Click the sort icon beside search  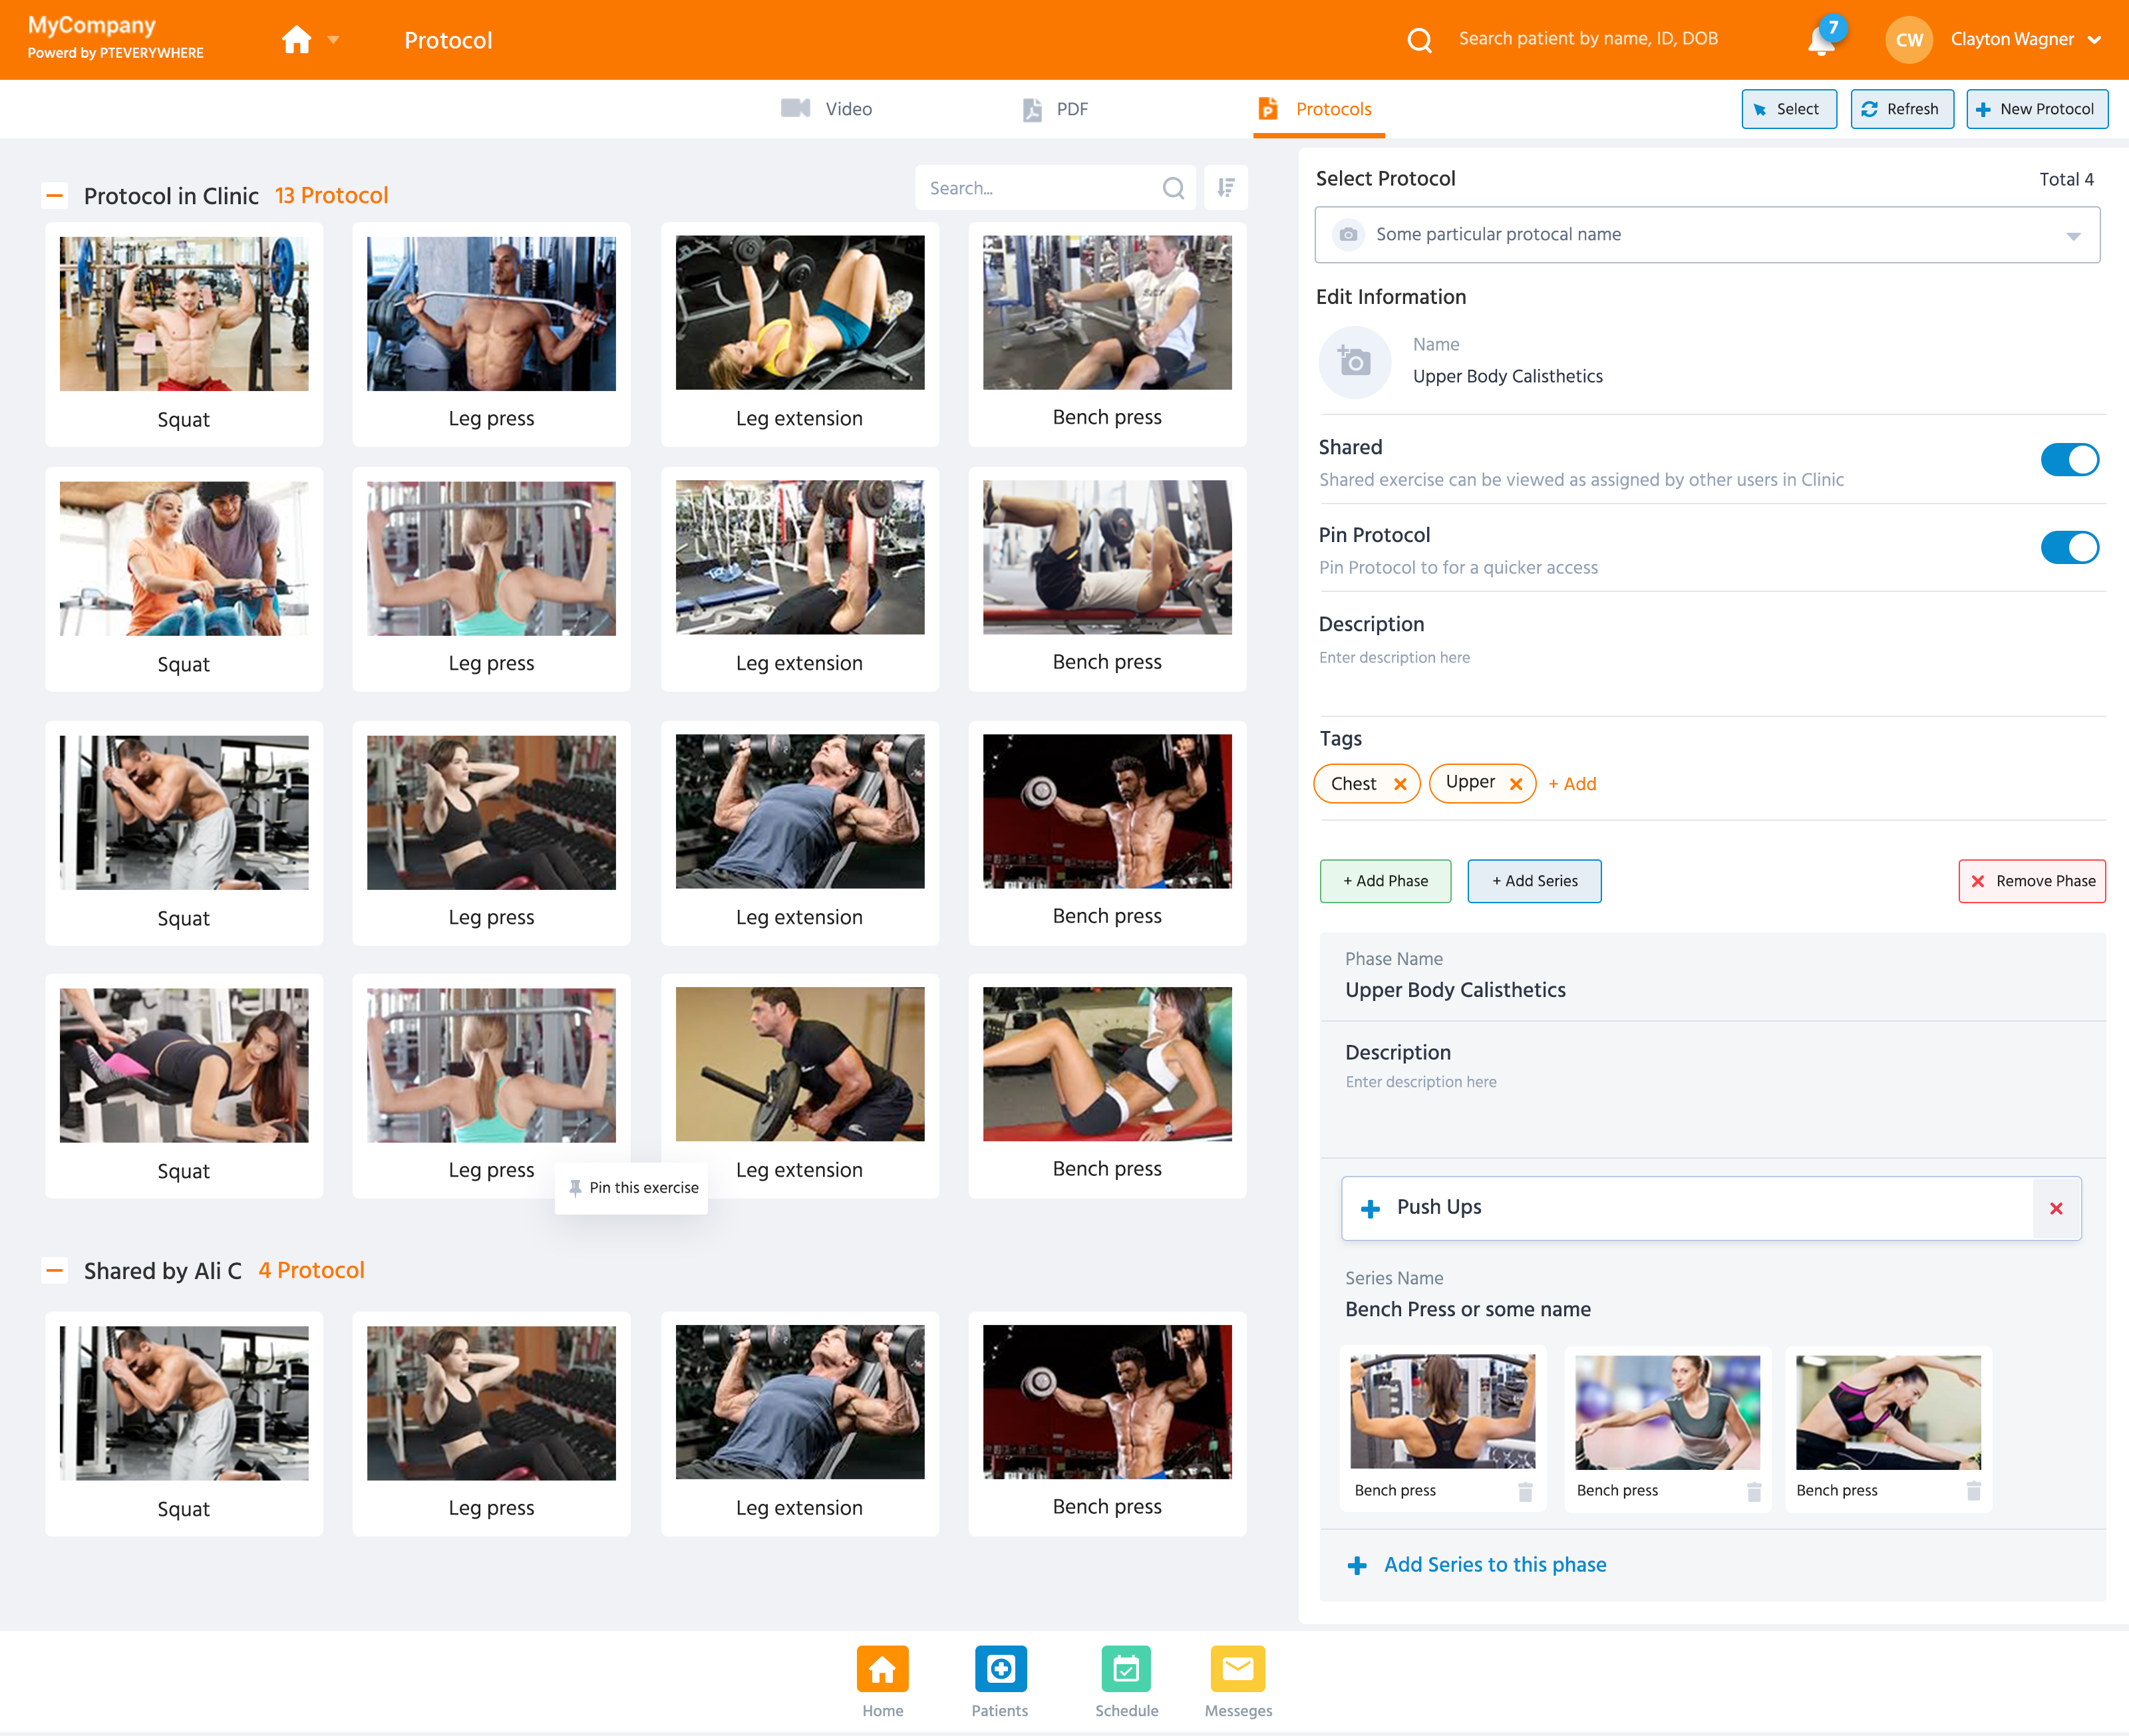(x=1225, y=188)
